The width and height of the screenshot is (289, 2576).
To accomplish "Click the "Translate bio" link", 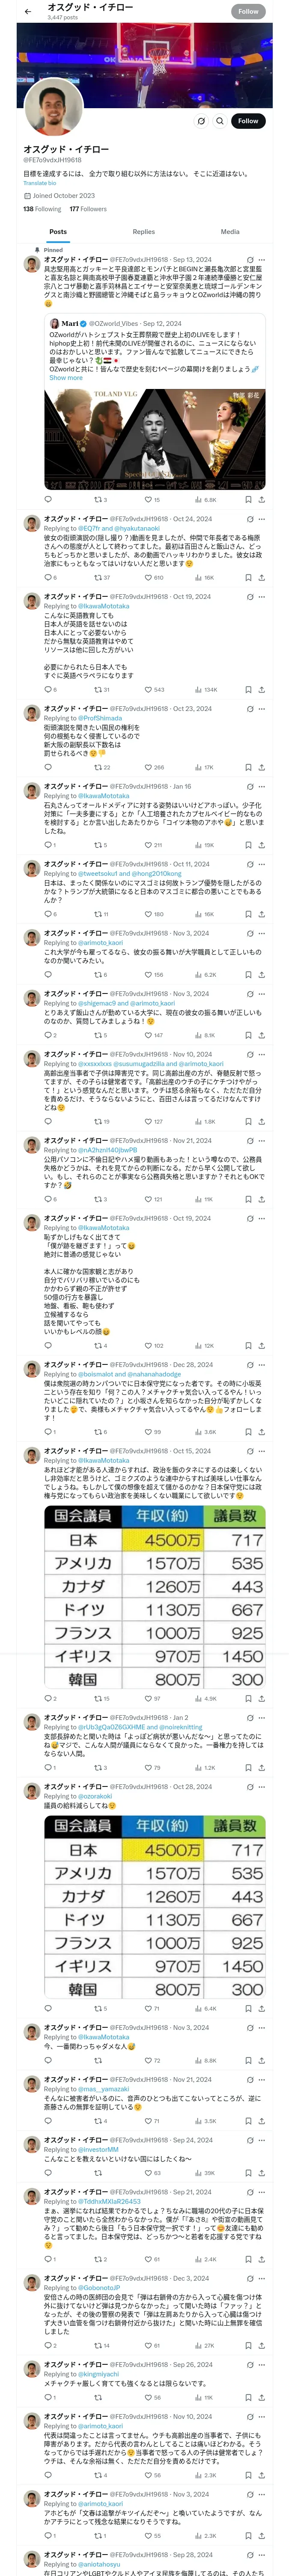I will [x=40, y=183].
